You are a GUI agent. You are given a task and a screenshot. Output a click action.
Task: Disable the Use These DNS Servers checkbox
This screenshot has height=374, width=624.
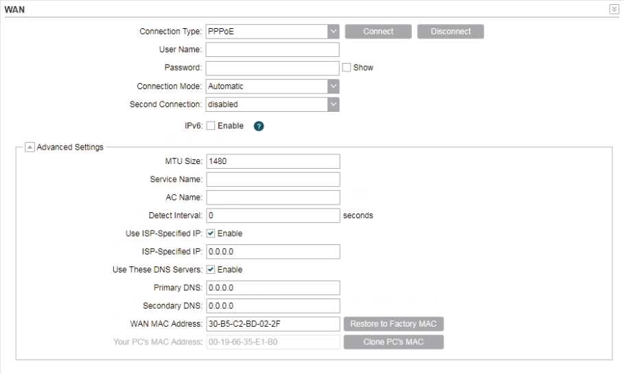211,270
